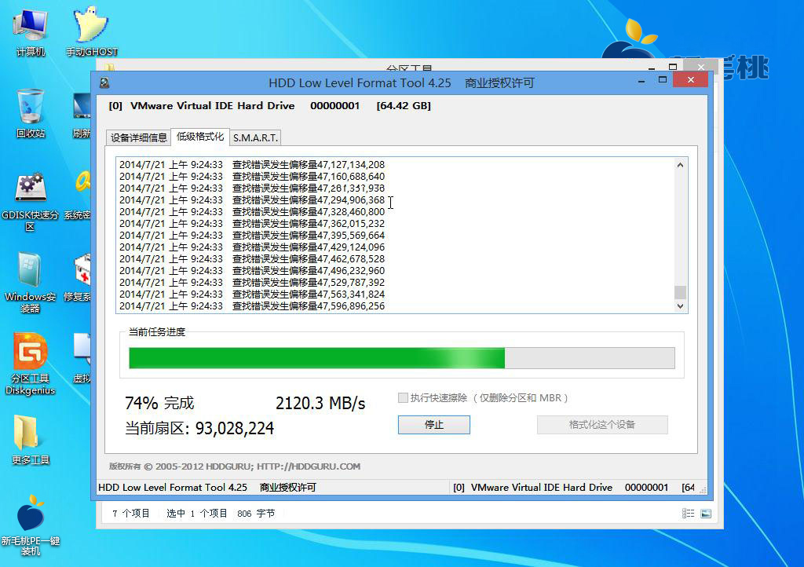
Task: Select log line with offset 47,496,232,960
Action: [x=252, y=271]
